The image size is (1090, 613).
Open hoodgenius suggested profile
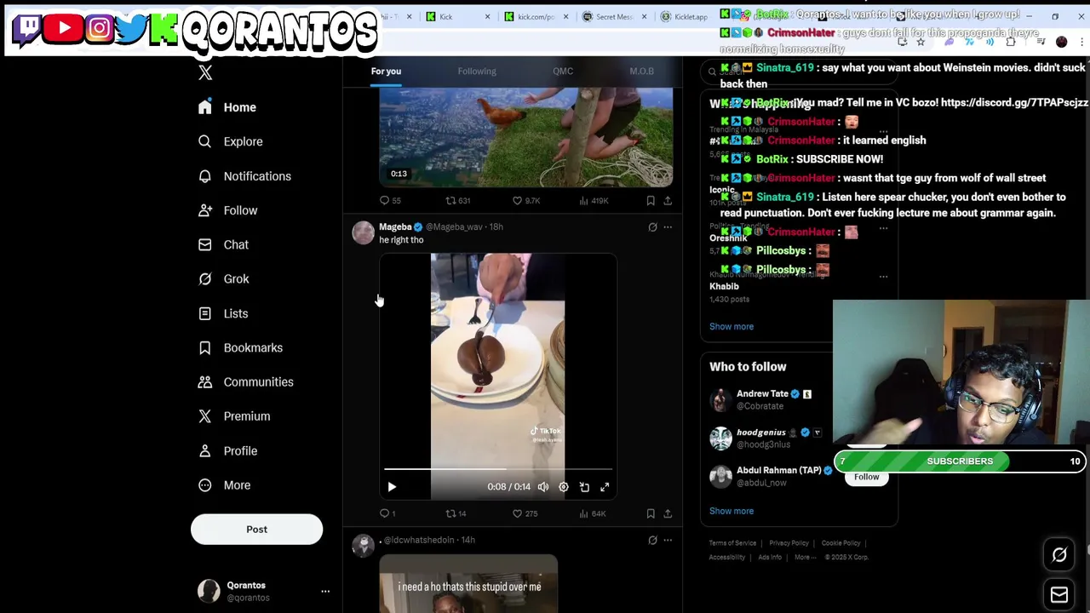760,433
